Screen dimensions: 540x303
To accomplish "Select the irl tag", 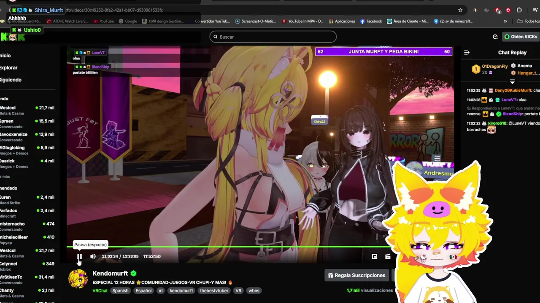I will coord(161,291).
